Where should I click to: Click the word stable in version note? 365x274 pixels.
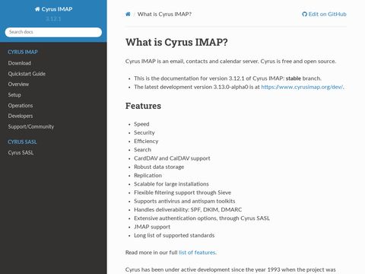tap(294, 78)
